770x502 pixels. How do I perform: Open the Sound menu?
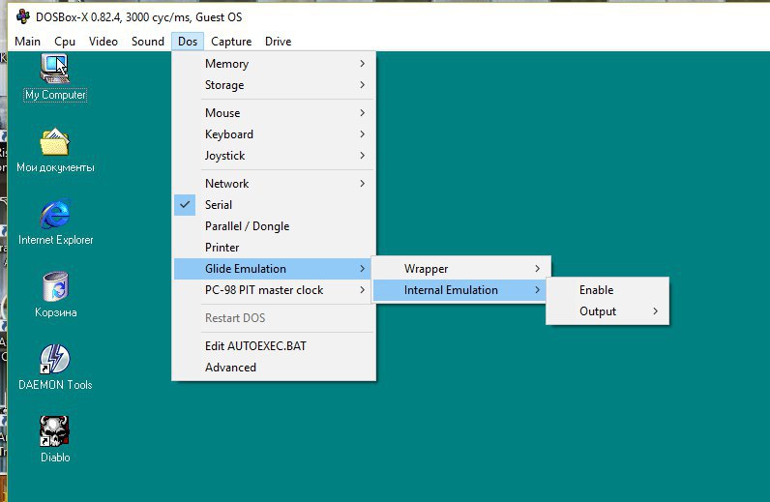click(x=148, y=42)
